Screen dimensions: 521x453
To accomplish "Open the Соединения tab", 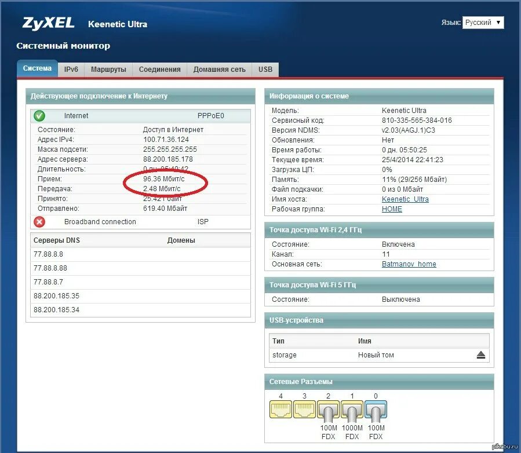I will click(x=160, y=70).
